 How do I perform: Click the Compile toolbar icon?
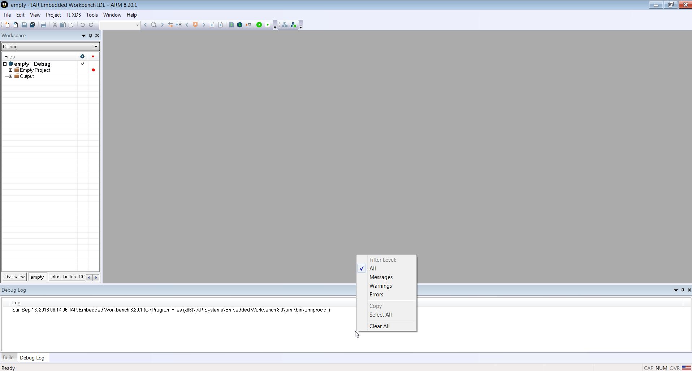click(232, 25)
